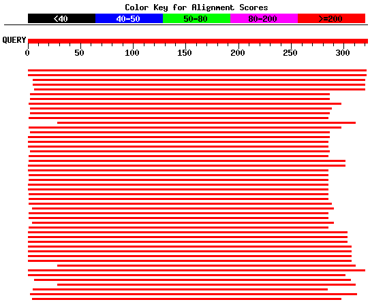Click the QUERY text label
Screen dimensions: 370x302
coord(14,40)
